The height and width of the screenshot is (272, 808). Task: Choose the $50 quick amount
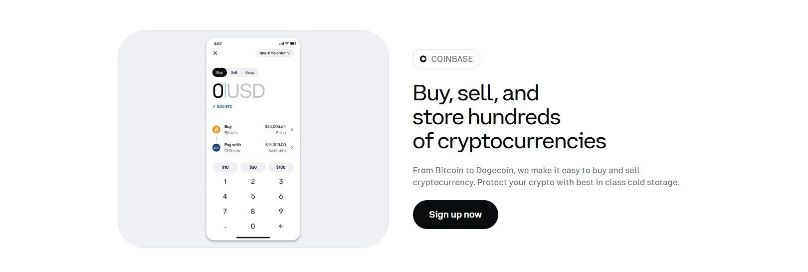(253, 167)
